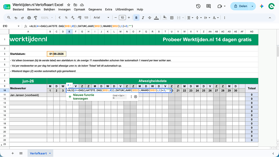Click the name box showing E10
Image resolution: width=279 pixels, height=157 pixels.
tap(11, 26)
